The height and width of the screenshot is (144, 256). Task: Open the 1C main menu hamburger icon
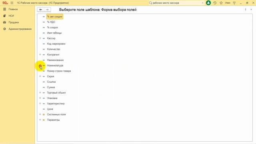[x=12, y=3]
